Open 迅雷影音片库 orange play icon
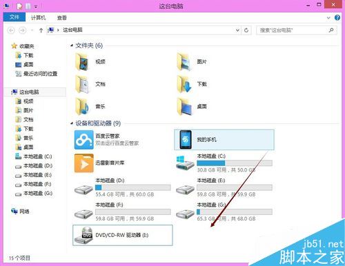345x266 pixels. point(84,163)
